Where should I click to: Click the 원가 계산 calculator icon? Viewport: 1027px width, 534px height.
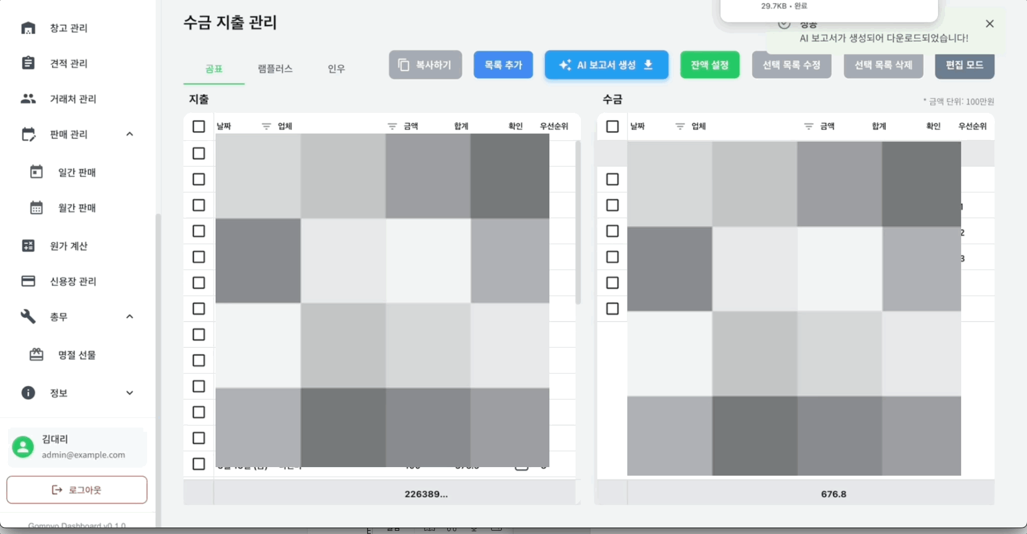tap(28, 246)
